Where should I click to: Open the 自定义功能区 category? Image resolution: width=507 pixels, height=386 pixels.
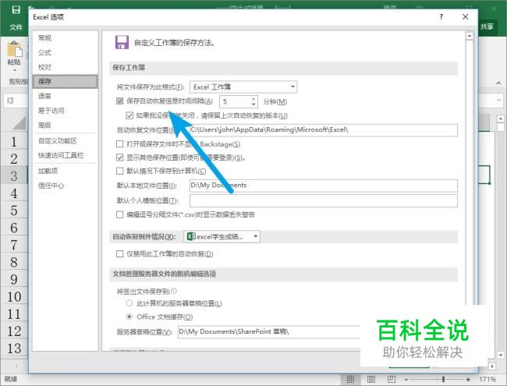click(x=57, y=140)
